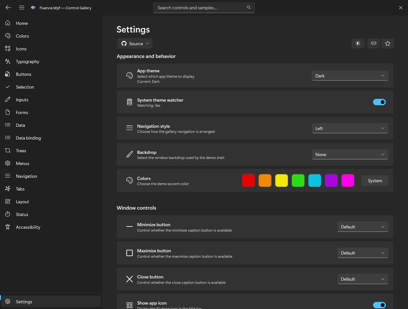Viewport: 408px width, 309px height.
Task: Pick the yellow accent color swatch
Action: [281, 181]
